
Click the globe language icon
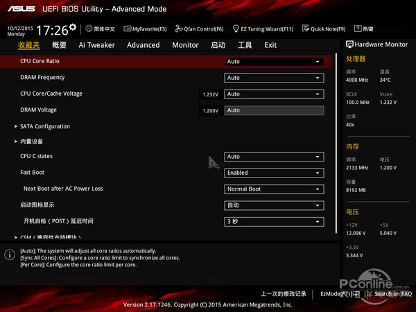click(89, 28)
